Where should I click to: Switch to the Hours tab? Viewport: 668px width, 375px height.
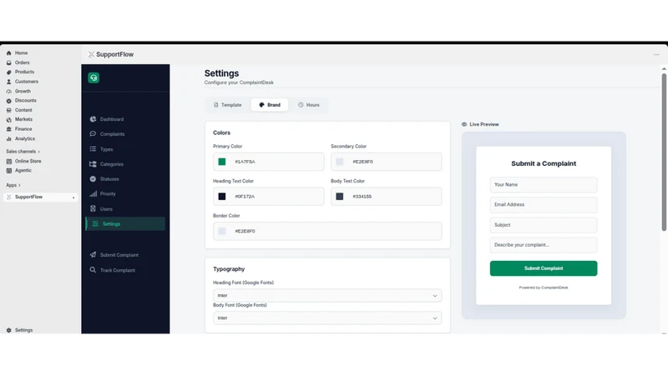coord(308,105)
